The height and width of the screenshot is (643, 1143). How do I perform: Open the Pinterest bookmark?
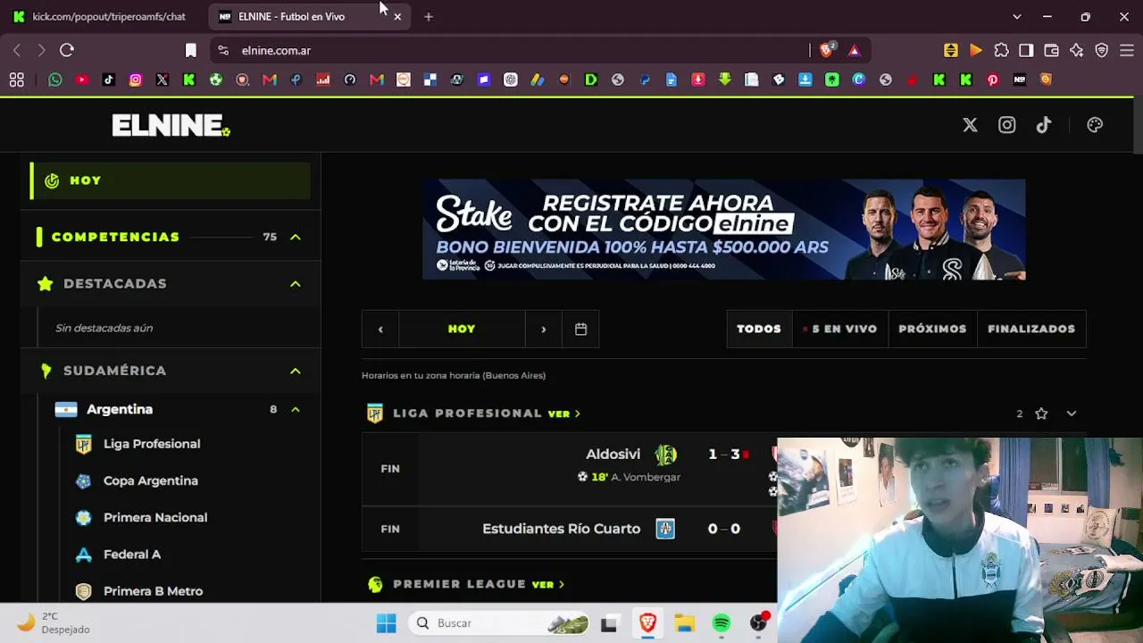pos(992,79)
